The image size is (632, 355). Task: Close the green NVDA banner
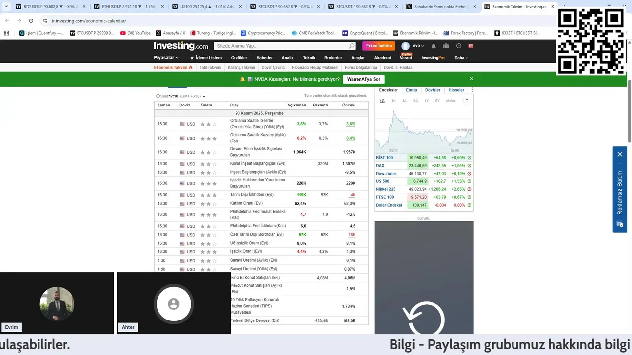(471, 79)
